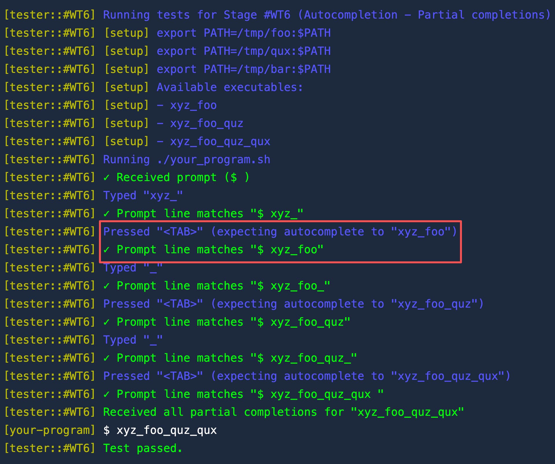The width and height of the screenshot is (555, 464).
Task: Click the "$ xyz_foo_quz_qux" program output
Action: (x=160, y=430)
